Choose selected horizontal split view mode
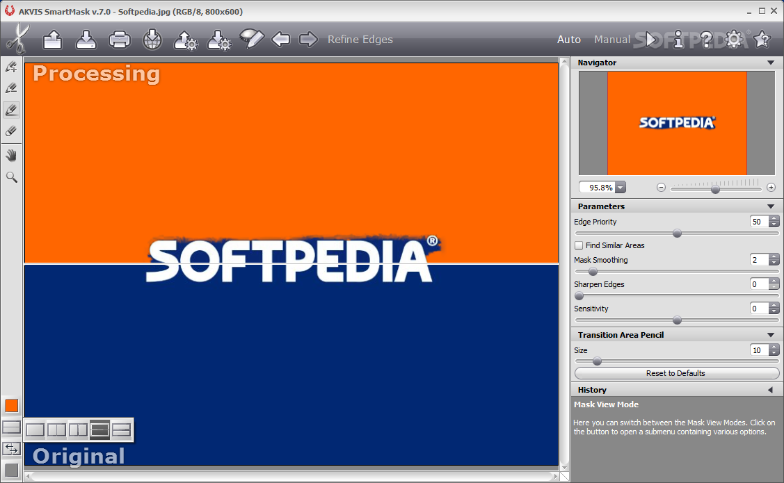The width and height of the screenshot is (784, 483). click(100, 429)
